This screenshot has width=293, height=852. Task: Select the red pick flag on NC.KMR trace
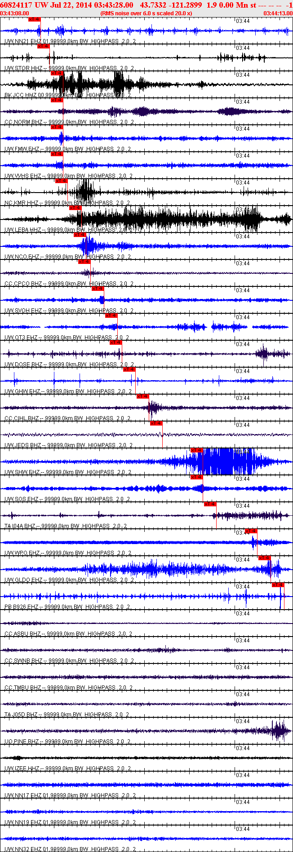pyautogui.click(x=61, y=181)
